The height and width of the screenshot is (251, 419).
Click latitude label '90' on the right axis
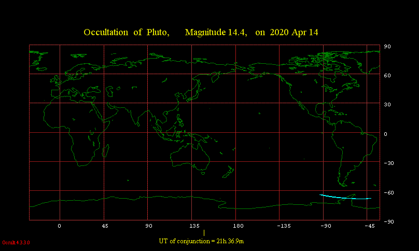[387, 47]
